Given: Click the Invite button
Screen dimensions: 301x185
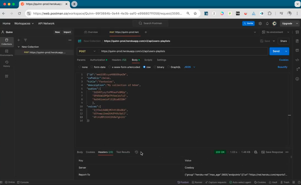Looking at the screenshot, I should tap(248, 23).
